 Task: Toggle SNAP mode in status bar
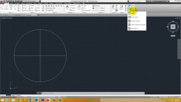pos(22,97)
